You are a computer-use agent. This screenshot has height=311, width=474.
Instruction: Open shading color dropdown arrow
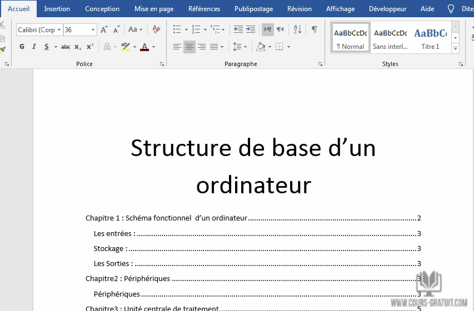click(270, 47)
